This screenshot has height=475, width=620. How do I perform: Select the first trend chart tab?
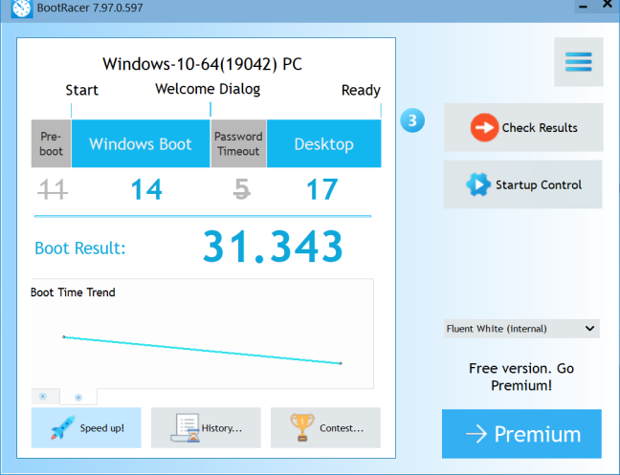(x=45, y=396)
